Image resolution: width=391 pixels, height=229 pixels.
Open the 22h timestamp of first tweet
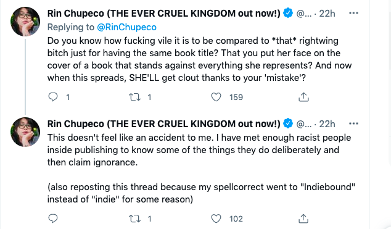click(327, 14)
